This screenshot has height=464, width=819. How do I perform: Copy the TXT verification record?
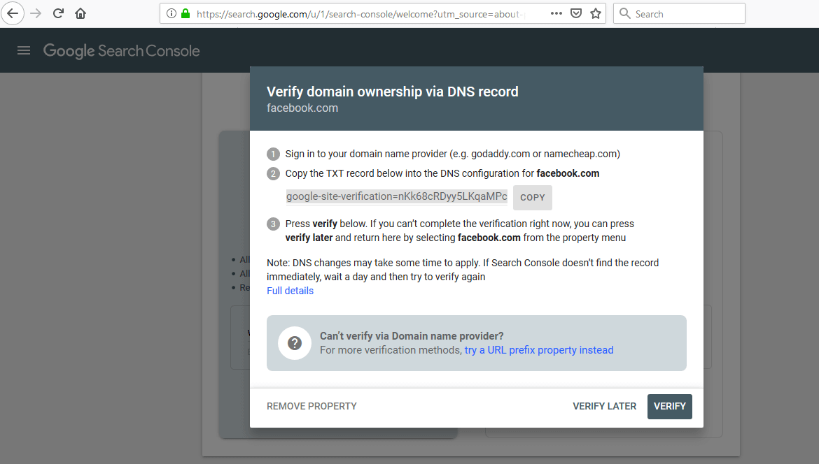[532, 198]
